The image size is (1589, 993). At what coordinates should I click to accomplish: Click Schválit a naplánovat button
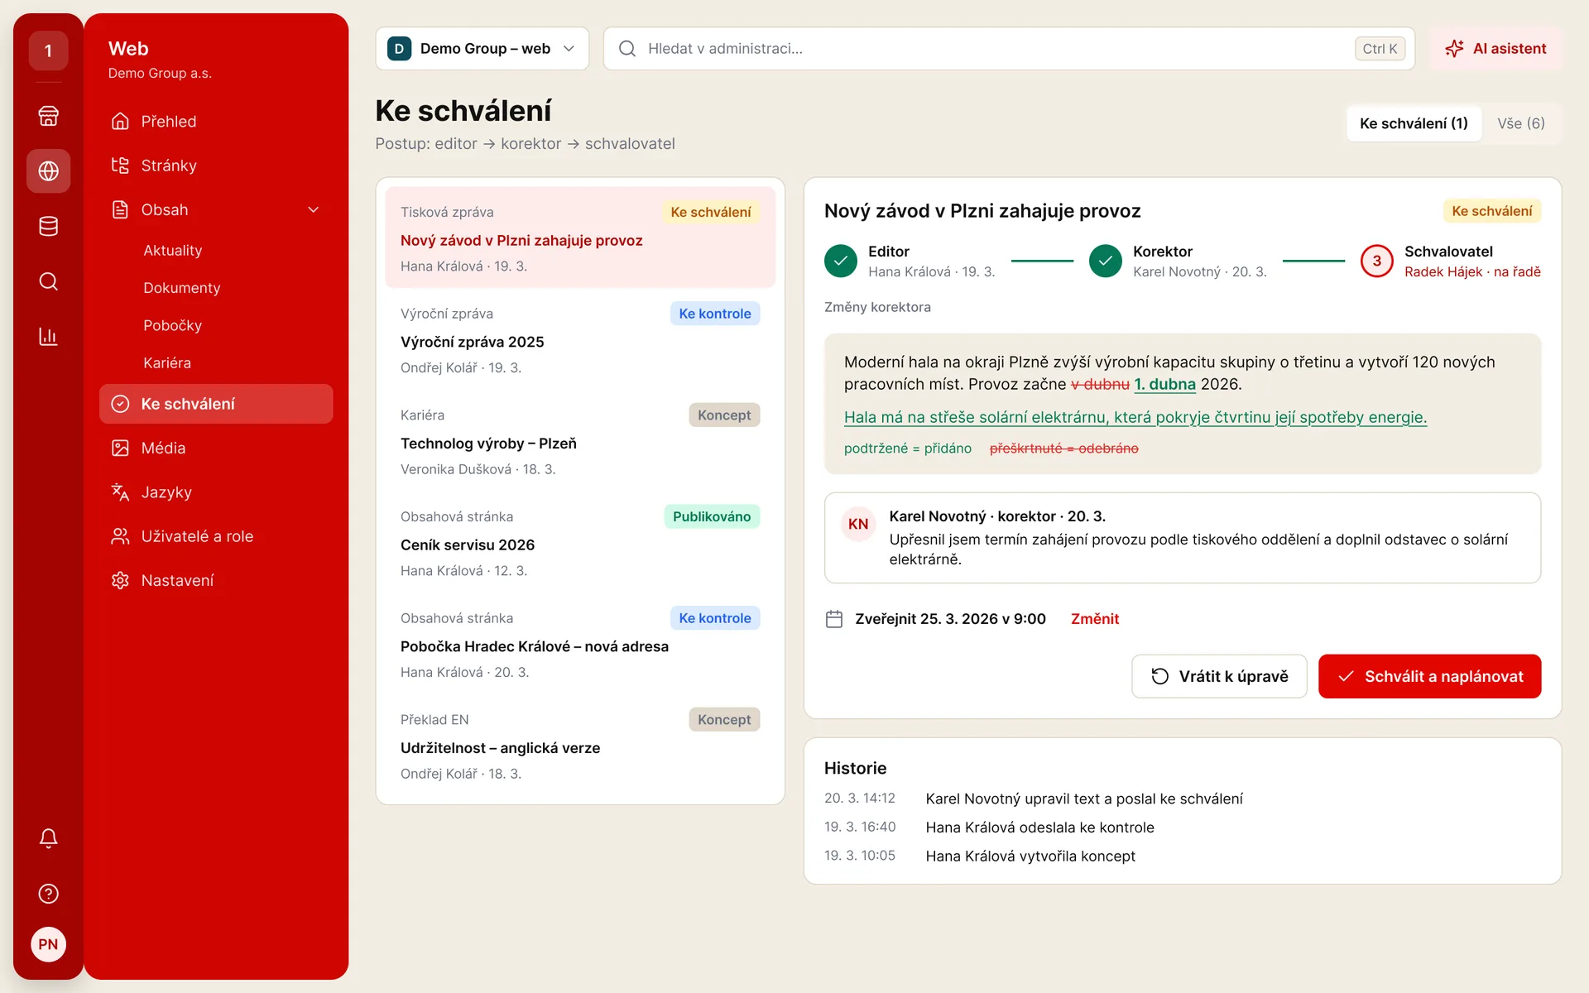click(1429, 676)
